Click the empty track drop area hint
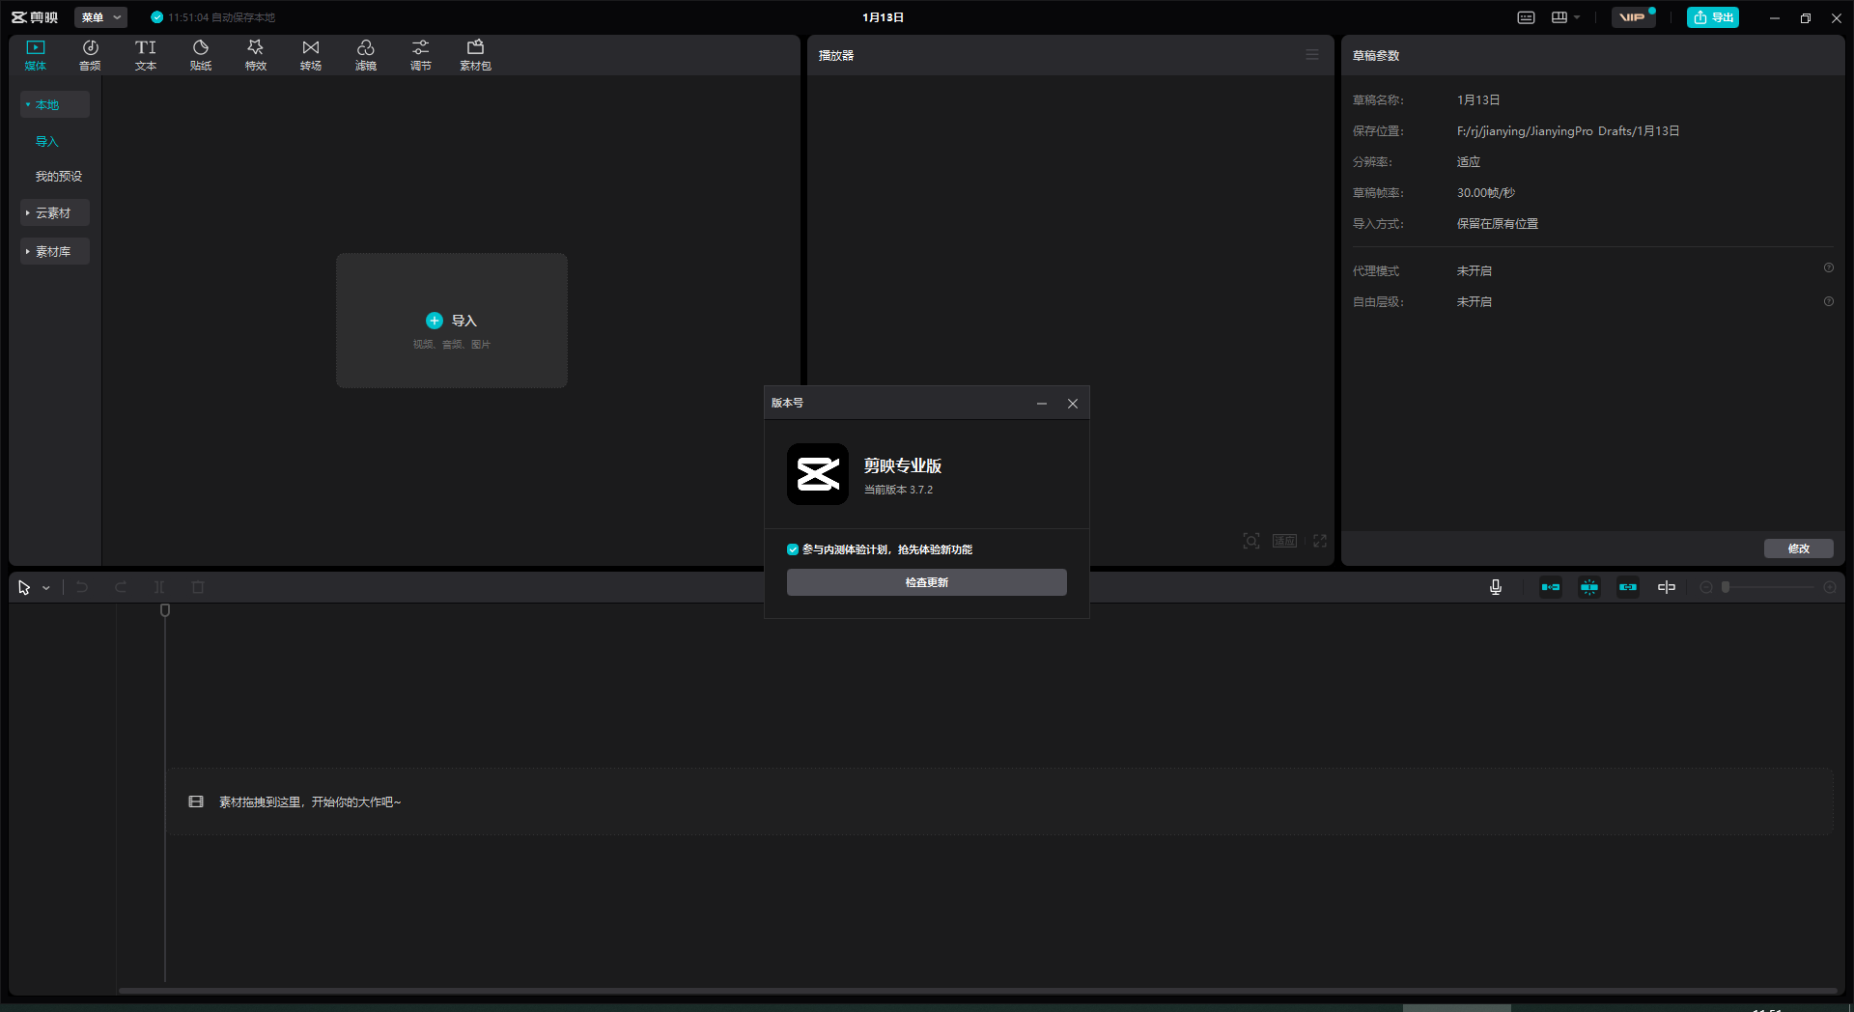The height and width of the screenshot is (1012, 1854). [999, 801]
